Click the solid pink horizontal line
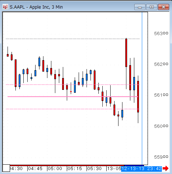This screenshot has width=172, height=174. coord(73,97)
